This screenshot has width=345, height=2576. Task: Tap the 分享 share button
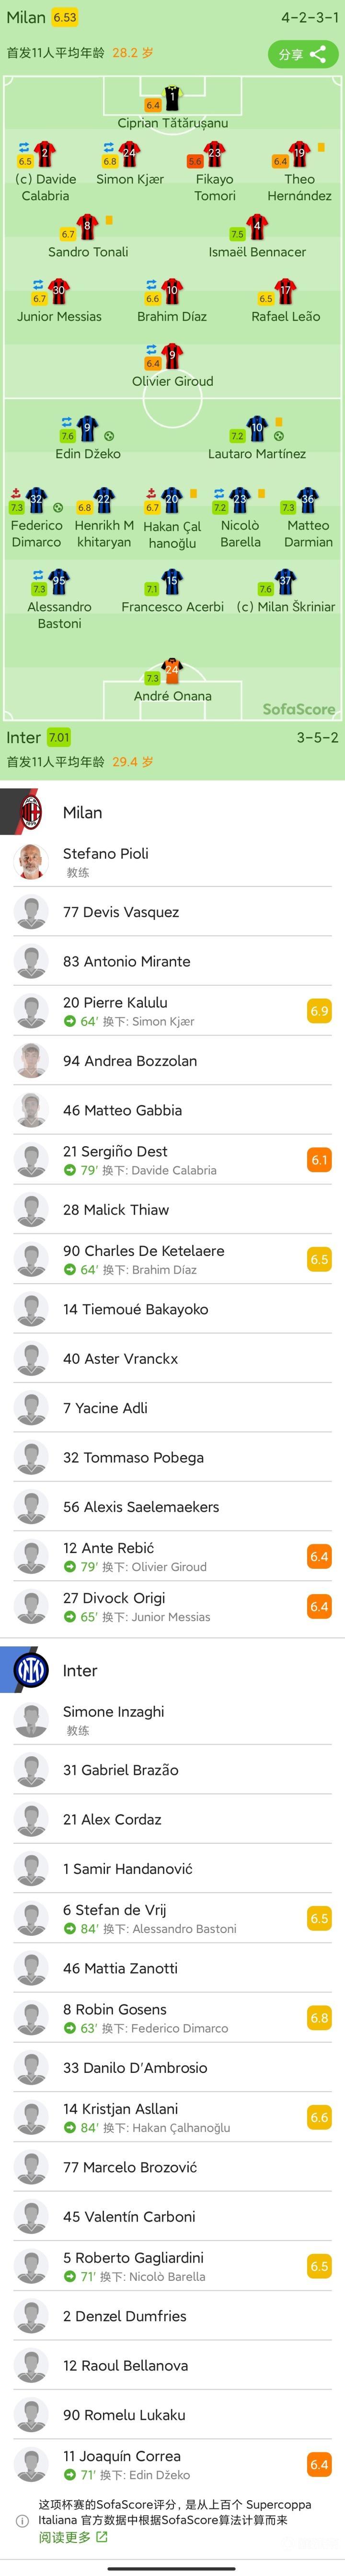click(x=302, y=54)
